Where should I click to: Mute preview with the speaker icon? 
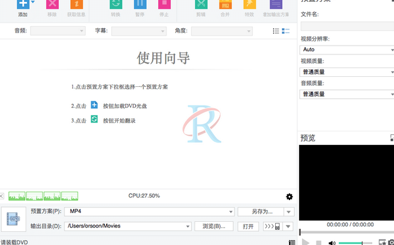(x=332, y=242)
